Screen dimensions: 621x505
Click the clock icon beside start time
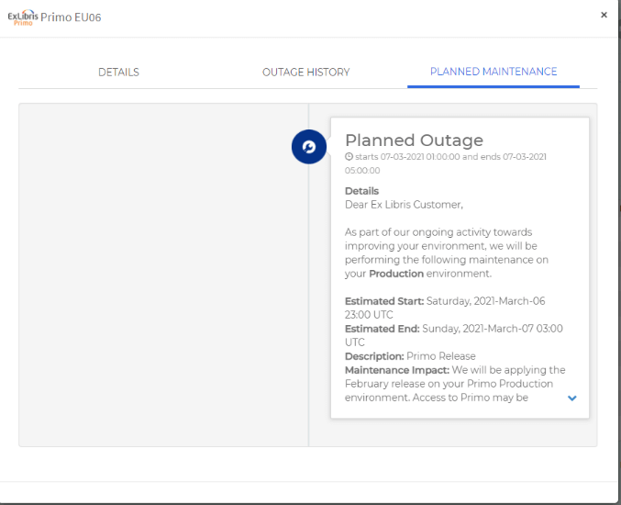point(349,157)
